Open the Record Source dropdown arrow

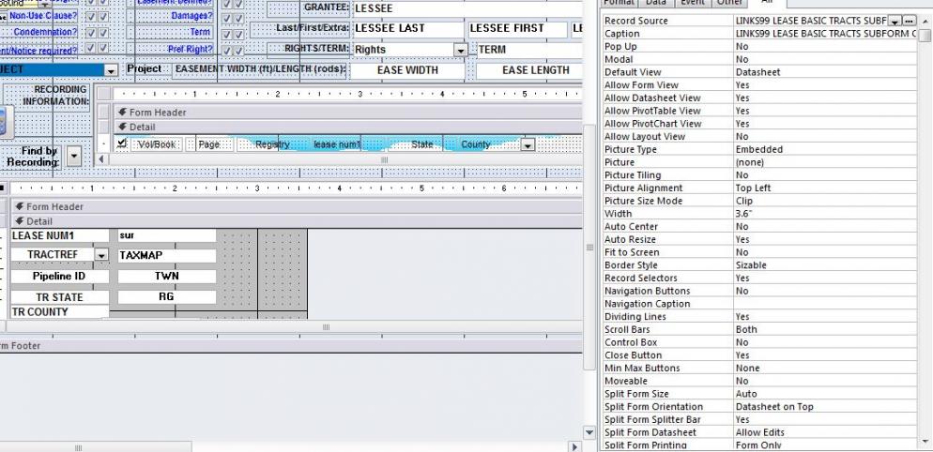tap(895, 21)
